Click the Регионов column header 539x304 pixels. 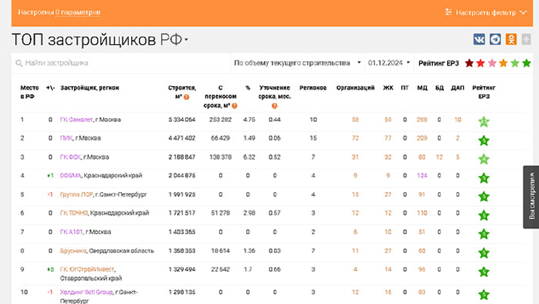coord(313,88)
